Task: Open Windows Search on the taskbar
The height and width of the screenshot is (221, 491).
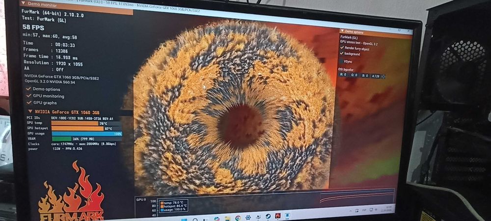Action: [195, 220]
